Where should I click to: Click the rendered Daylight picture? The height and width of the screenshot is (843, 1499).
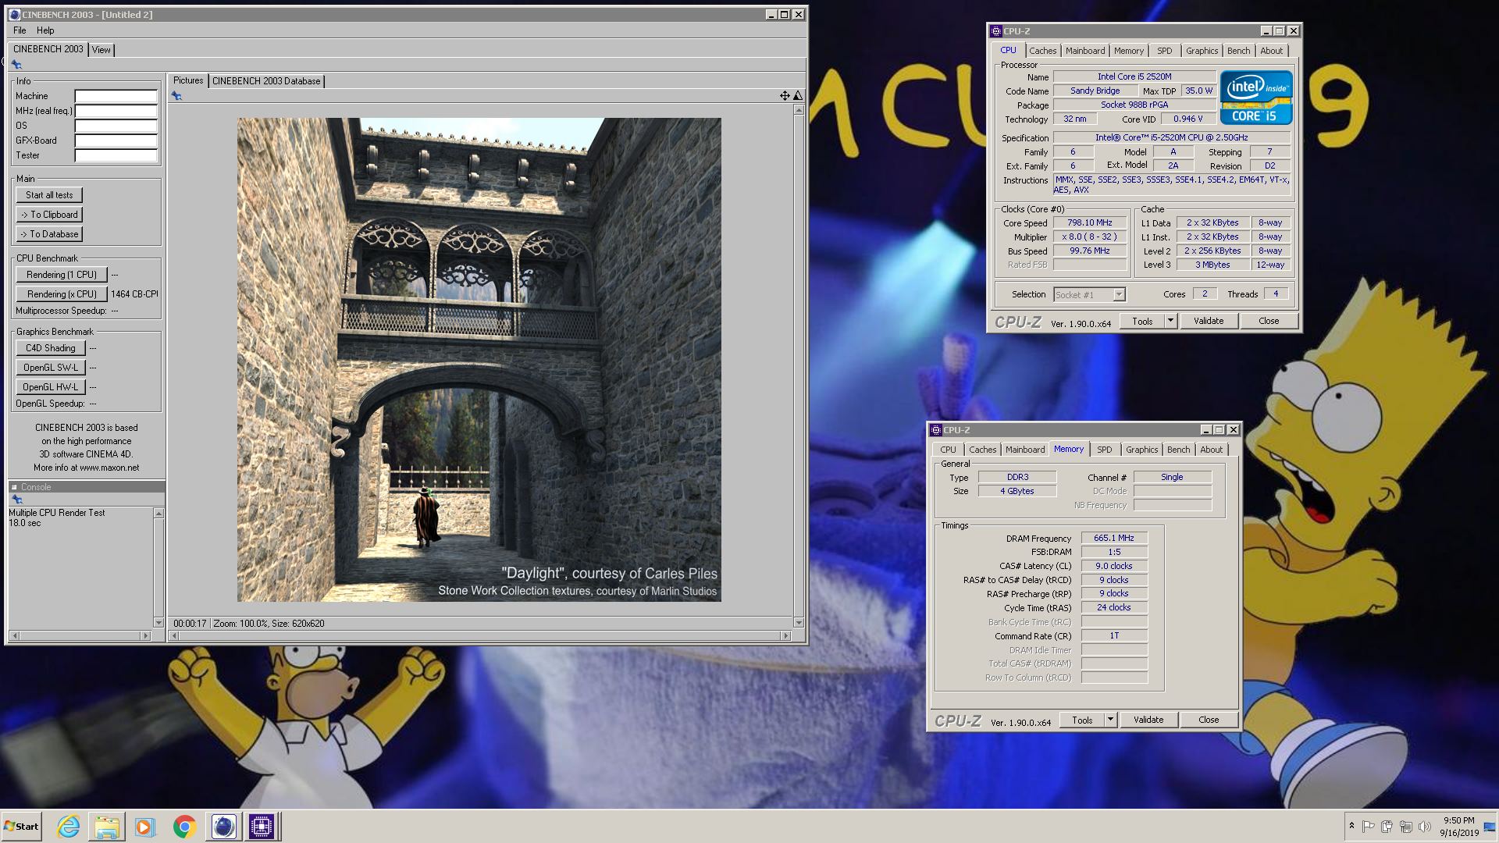pos(479,360)
